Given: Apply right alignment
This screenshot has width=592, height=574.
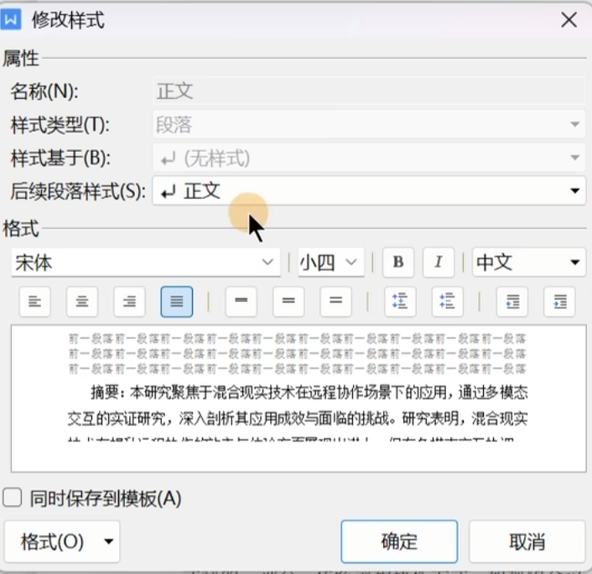Looking at the screenshot, I should [x=129, y=301].
